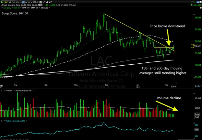Open the color palette icon
This screenshot has width=202, height=140.
[201, 8]
